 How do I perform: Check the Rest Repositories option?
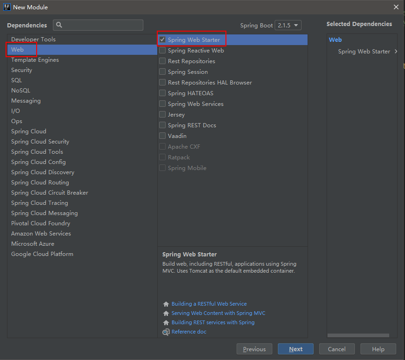pos(162,61)
